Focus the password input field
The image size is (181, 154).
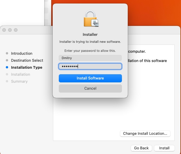click(x=90, y=66)
